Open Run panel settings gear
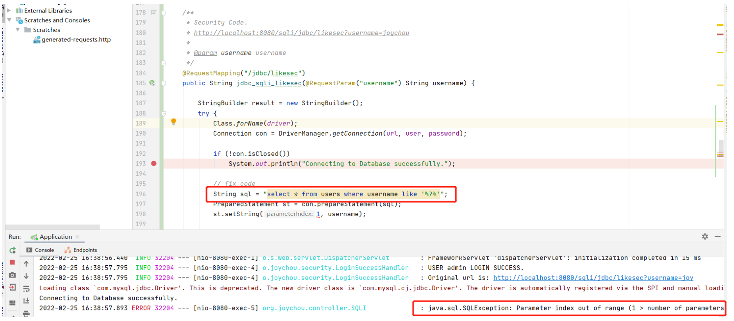This screenshot has width=734, height=321. [705, 236]
